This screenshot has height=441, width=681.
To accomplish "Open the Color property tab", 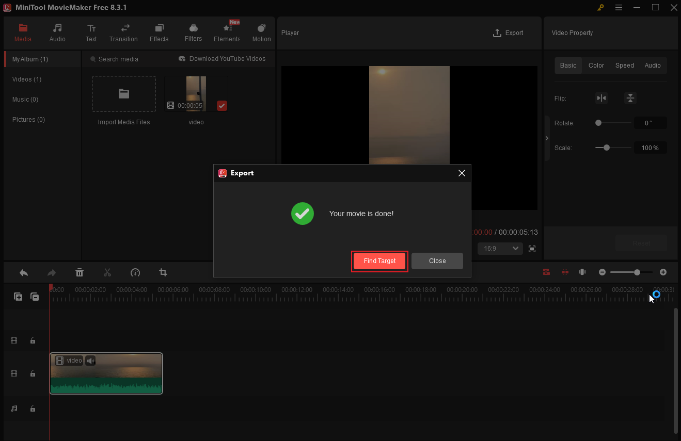I will coord(596,65).
